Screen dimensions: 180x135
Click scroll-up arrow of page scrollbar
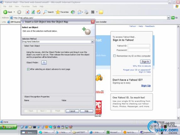pos(178,26)
